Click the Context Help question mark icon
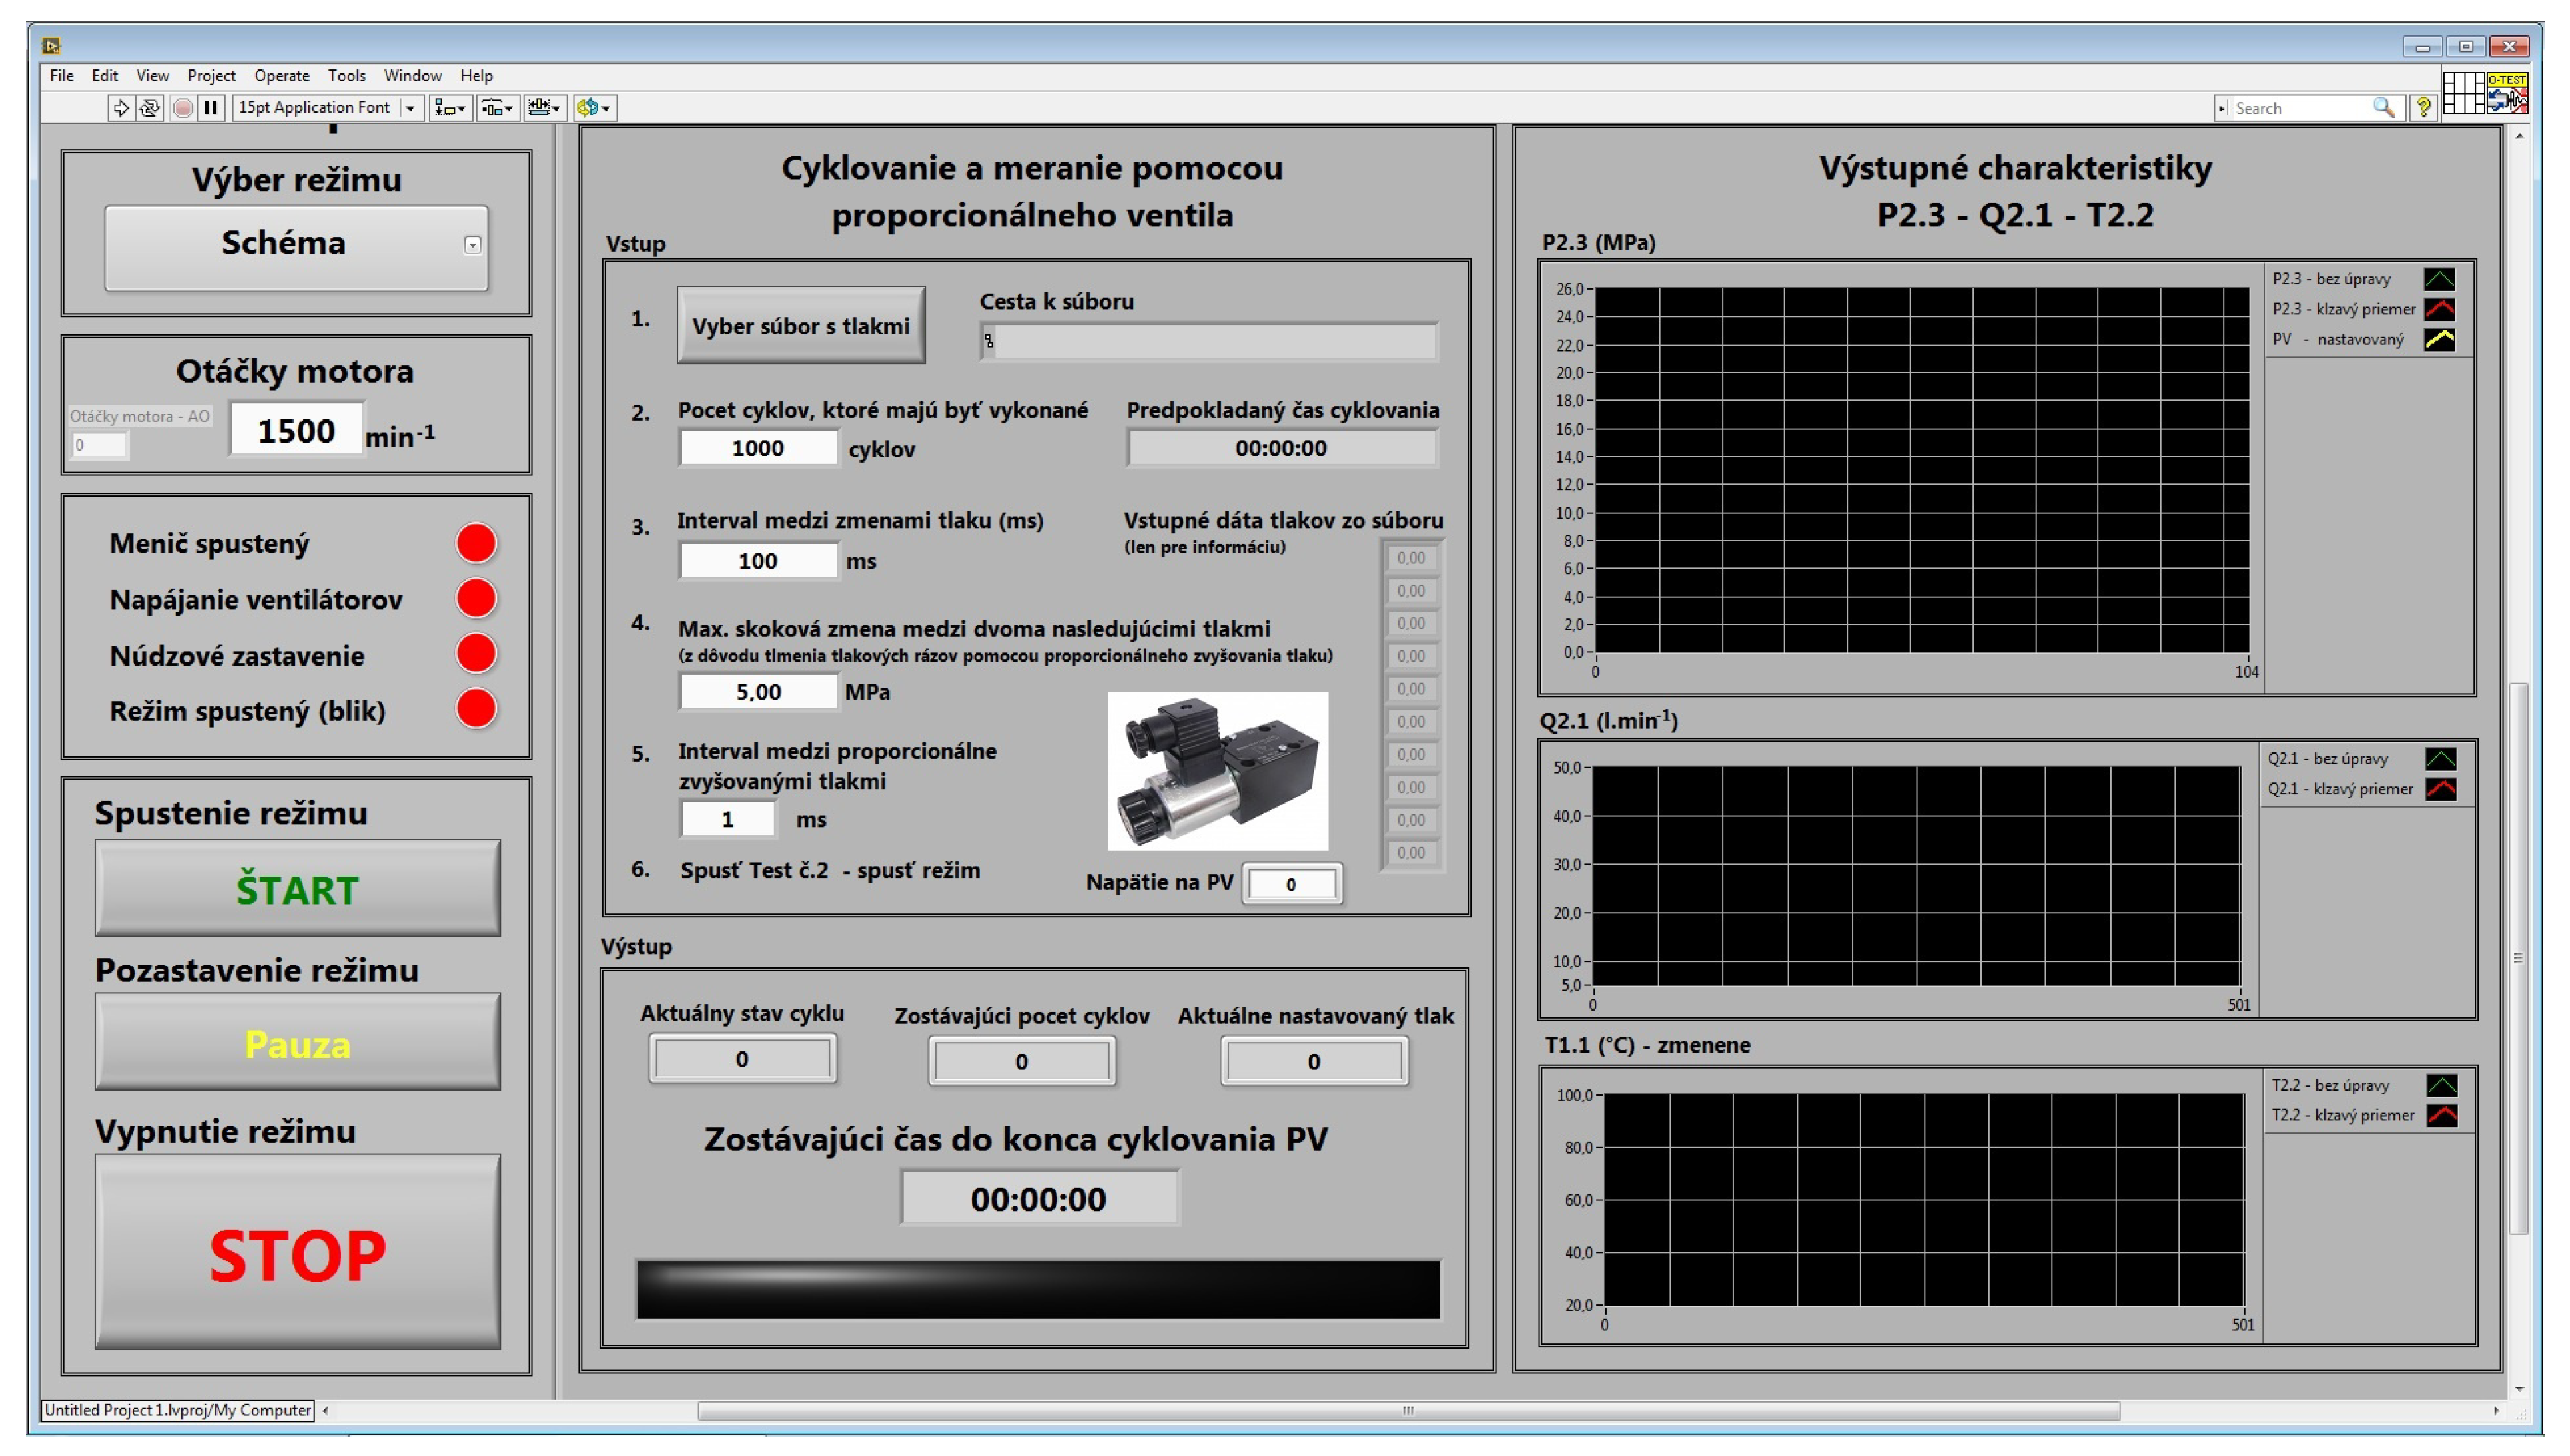The image size is (2570, 1456). click(x=2423, y=107)
